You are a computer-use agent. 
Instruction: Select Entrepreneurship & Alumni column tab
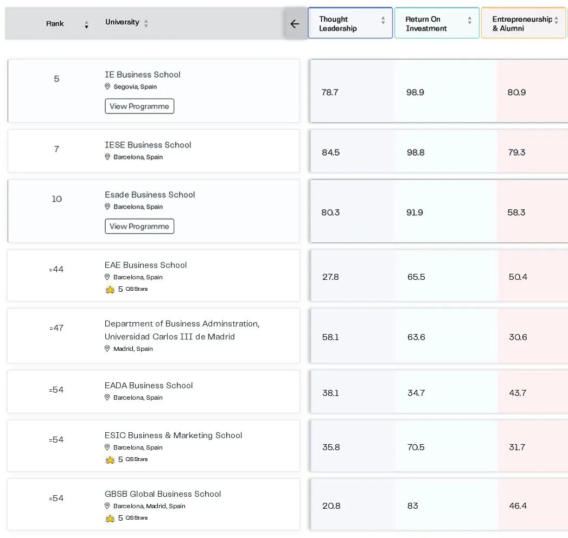click(524, 23)
